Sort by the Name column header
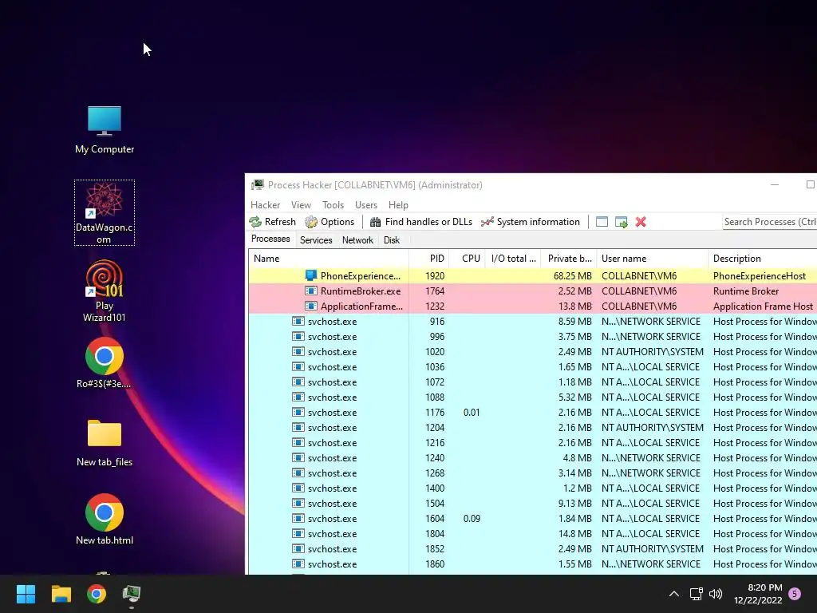The width and height of the screenshot is (817, 613). click(328, 259)
